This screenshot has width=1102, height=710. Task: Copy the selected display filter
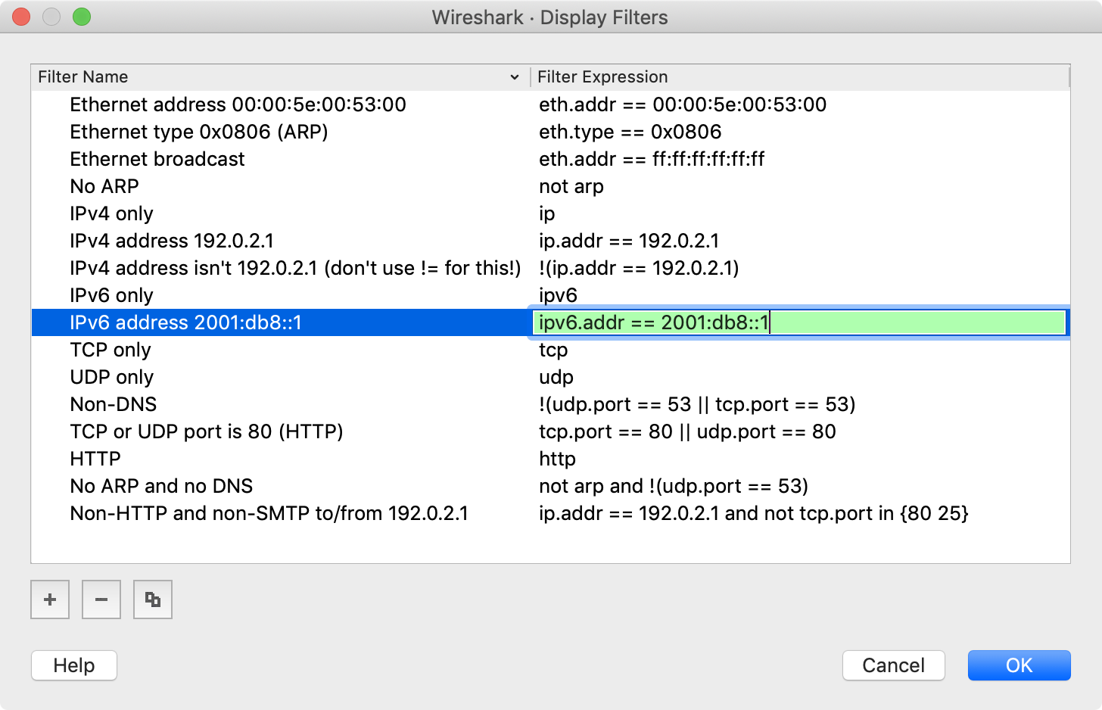point(152,599)
